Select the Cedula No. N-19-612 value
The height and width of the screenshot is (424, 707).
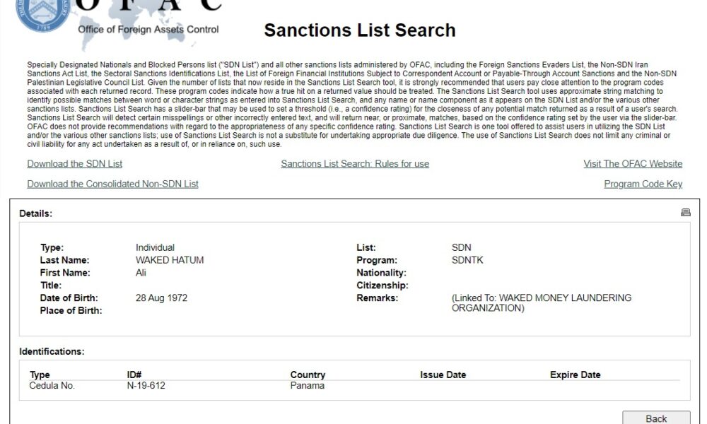[x=146, y=385]
